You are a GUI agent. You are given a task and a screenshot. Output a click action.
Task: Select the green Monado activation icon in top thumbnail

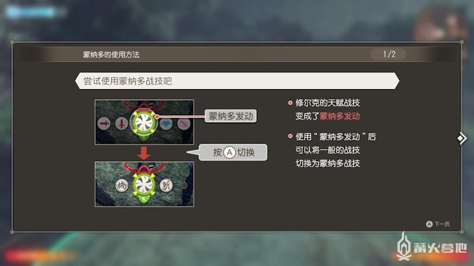pos(144,123)
